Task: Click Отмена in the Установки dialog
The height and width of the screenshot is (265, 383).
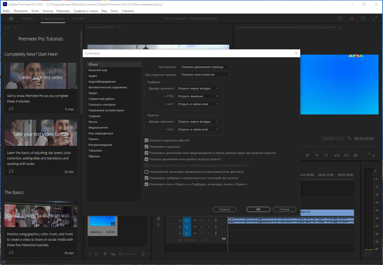Action: point(285,209)
